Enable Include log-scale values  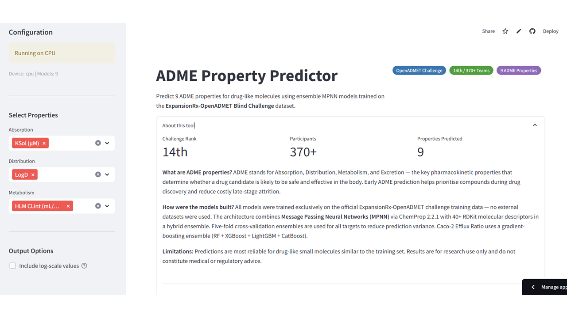tap(12, 265)
